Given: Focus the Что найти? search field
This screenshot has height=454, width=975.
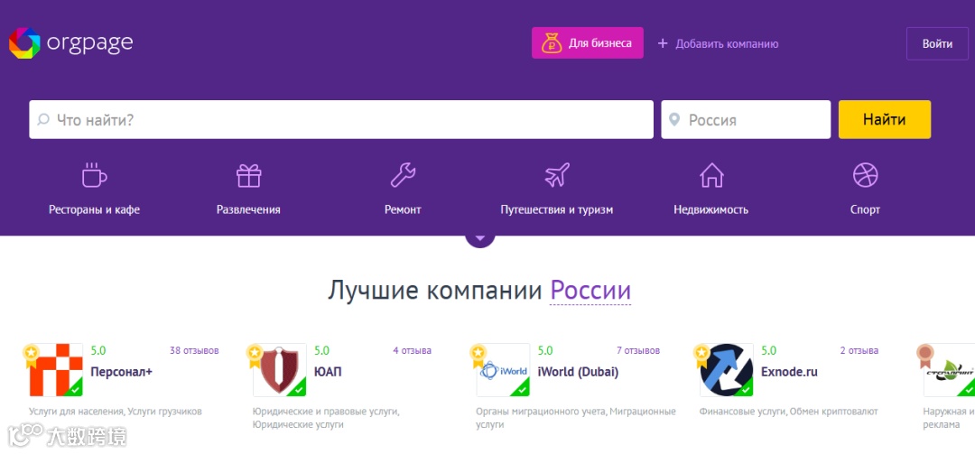Looking at the screenshot, I should 341,119.
